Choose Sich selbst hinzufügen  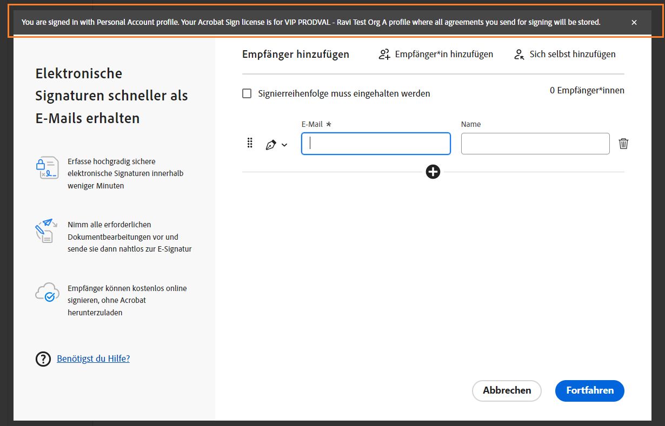point(572,54)
